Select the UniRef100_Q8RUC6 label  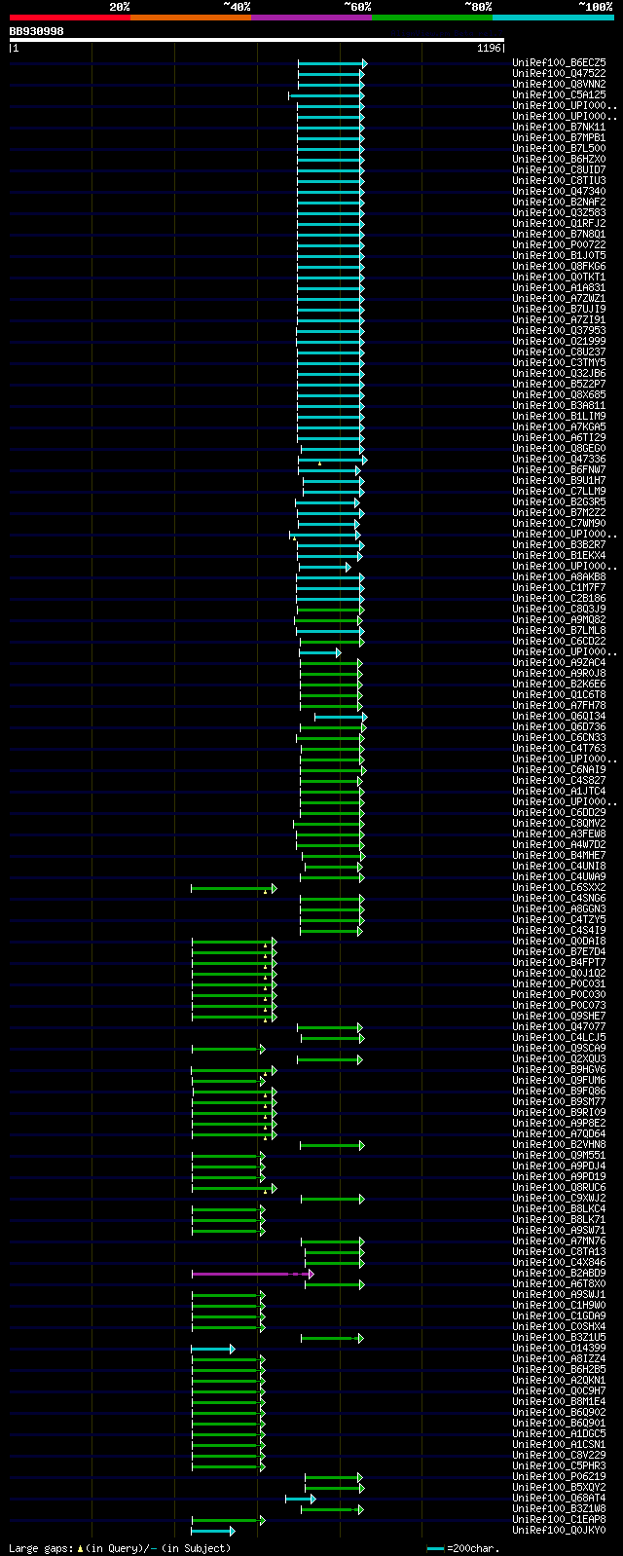pos(559,1188)
